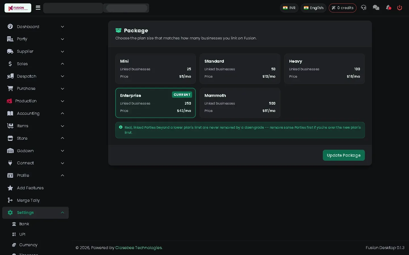This screenshot has height=255, width=409.
Task: Open Merge Tally in sidebar
Action: 36,200
